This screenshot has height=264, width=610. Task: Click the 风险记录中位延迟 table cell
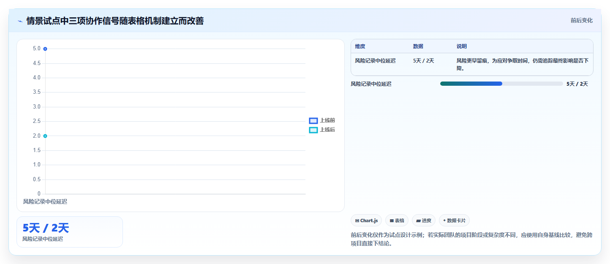(x=376, y=61)
